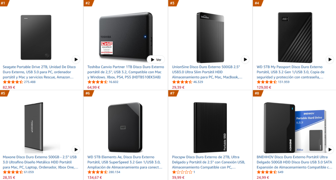Play video on WD My Passport image
Viewport: 336px width, 180px height.
click(x=330, y=59)
